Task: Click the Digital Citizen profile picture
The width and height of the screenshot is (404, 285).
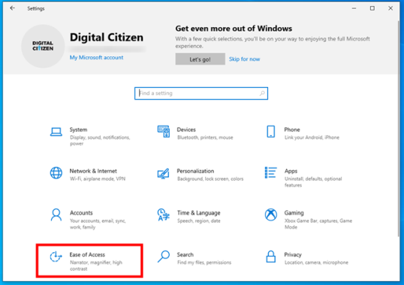Action: pos(43,46)
